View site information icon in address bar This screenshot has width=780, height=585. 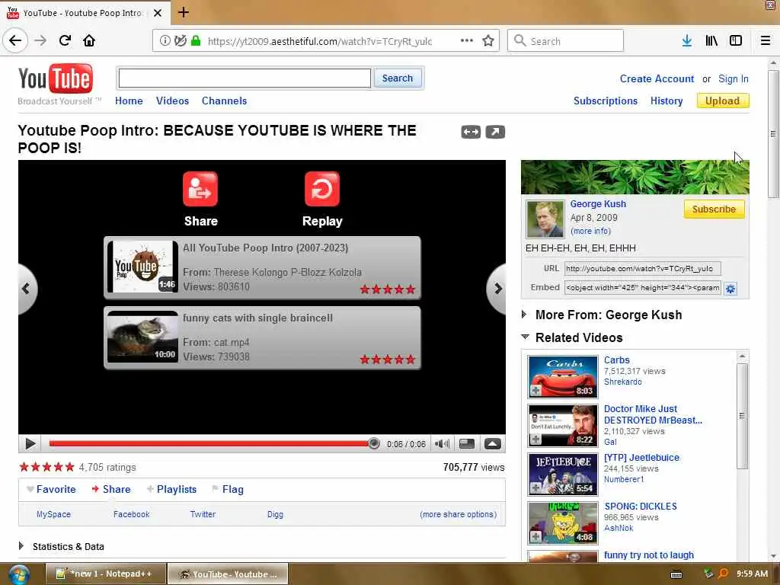coord(165,41)
